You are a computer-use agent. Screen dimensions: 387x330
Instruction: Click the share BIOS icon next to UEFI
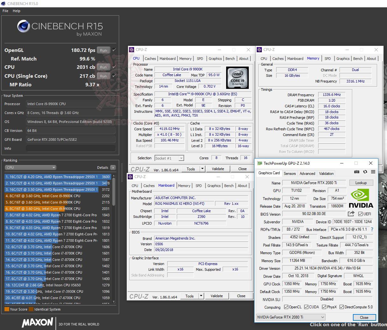351,214
